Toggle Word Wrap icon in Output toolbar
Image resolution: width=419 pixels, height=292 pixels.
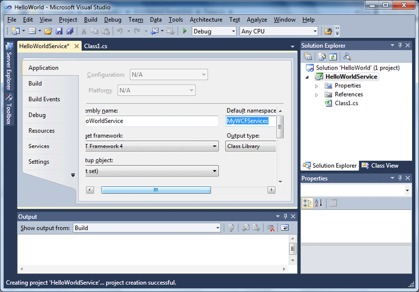pyautogui.click(x=284, y=228)
